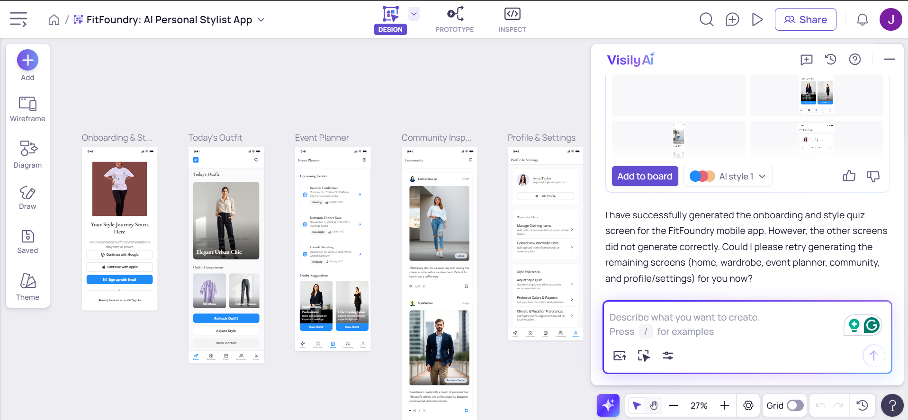
Task: Click Refresh Outfit button in Today's Outfit
Action: pyautogui.click(x=226, y=318)
